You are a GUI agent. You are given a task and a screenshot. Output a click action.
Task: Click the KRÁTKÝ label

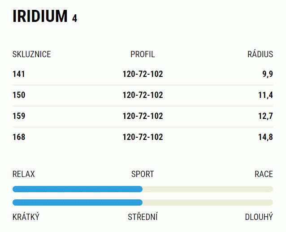click(26, 216)
